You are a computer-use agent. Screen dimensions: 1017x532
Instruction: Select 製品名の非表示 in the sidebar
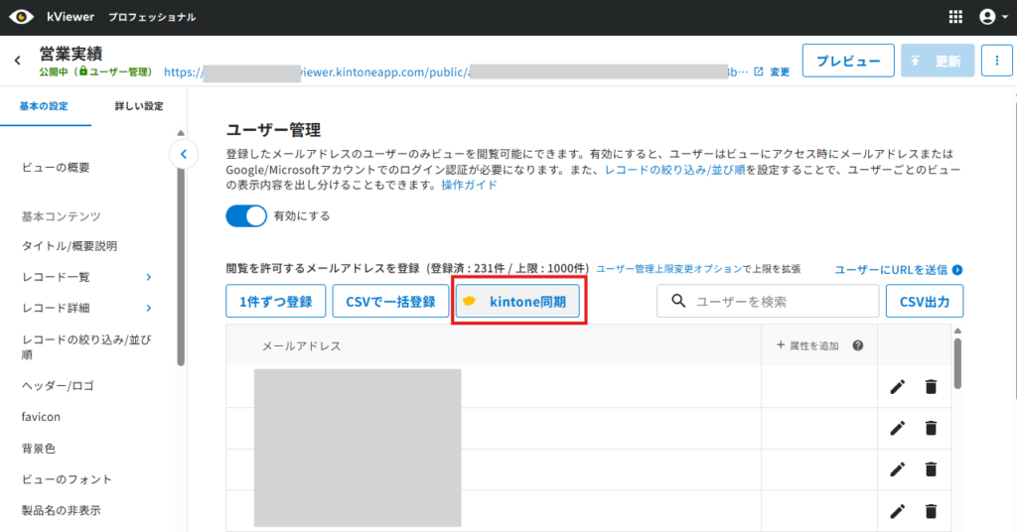tap(61, 510)
